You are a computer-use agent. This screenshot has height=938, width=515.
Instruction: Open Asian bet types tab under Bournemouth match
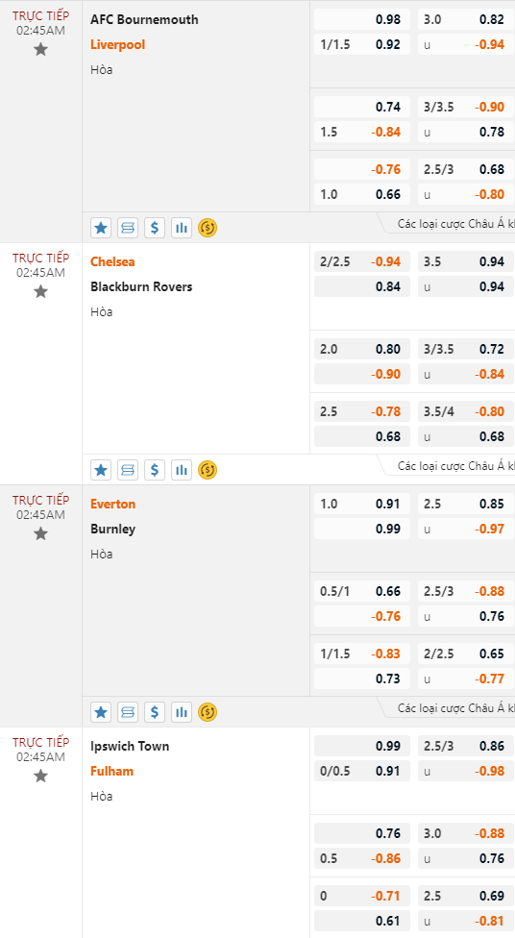(x=454, y=224)
